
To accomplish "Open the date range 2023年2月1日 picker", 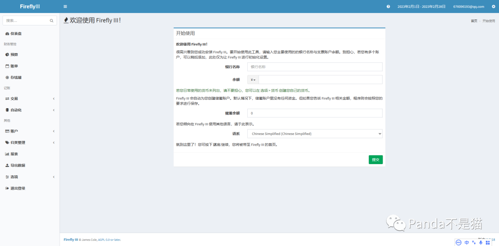I will [421, 6].
